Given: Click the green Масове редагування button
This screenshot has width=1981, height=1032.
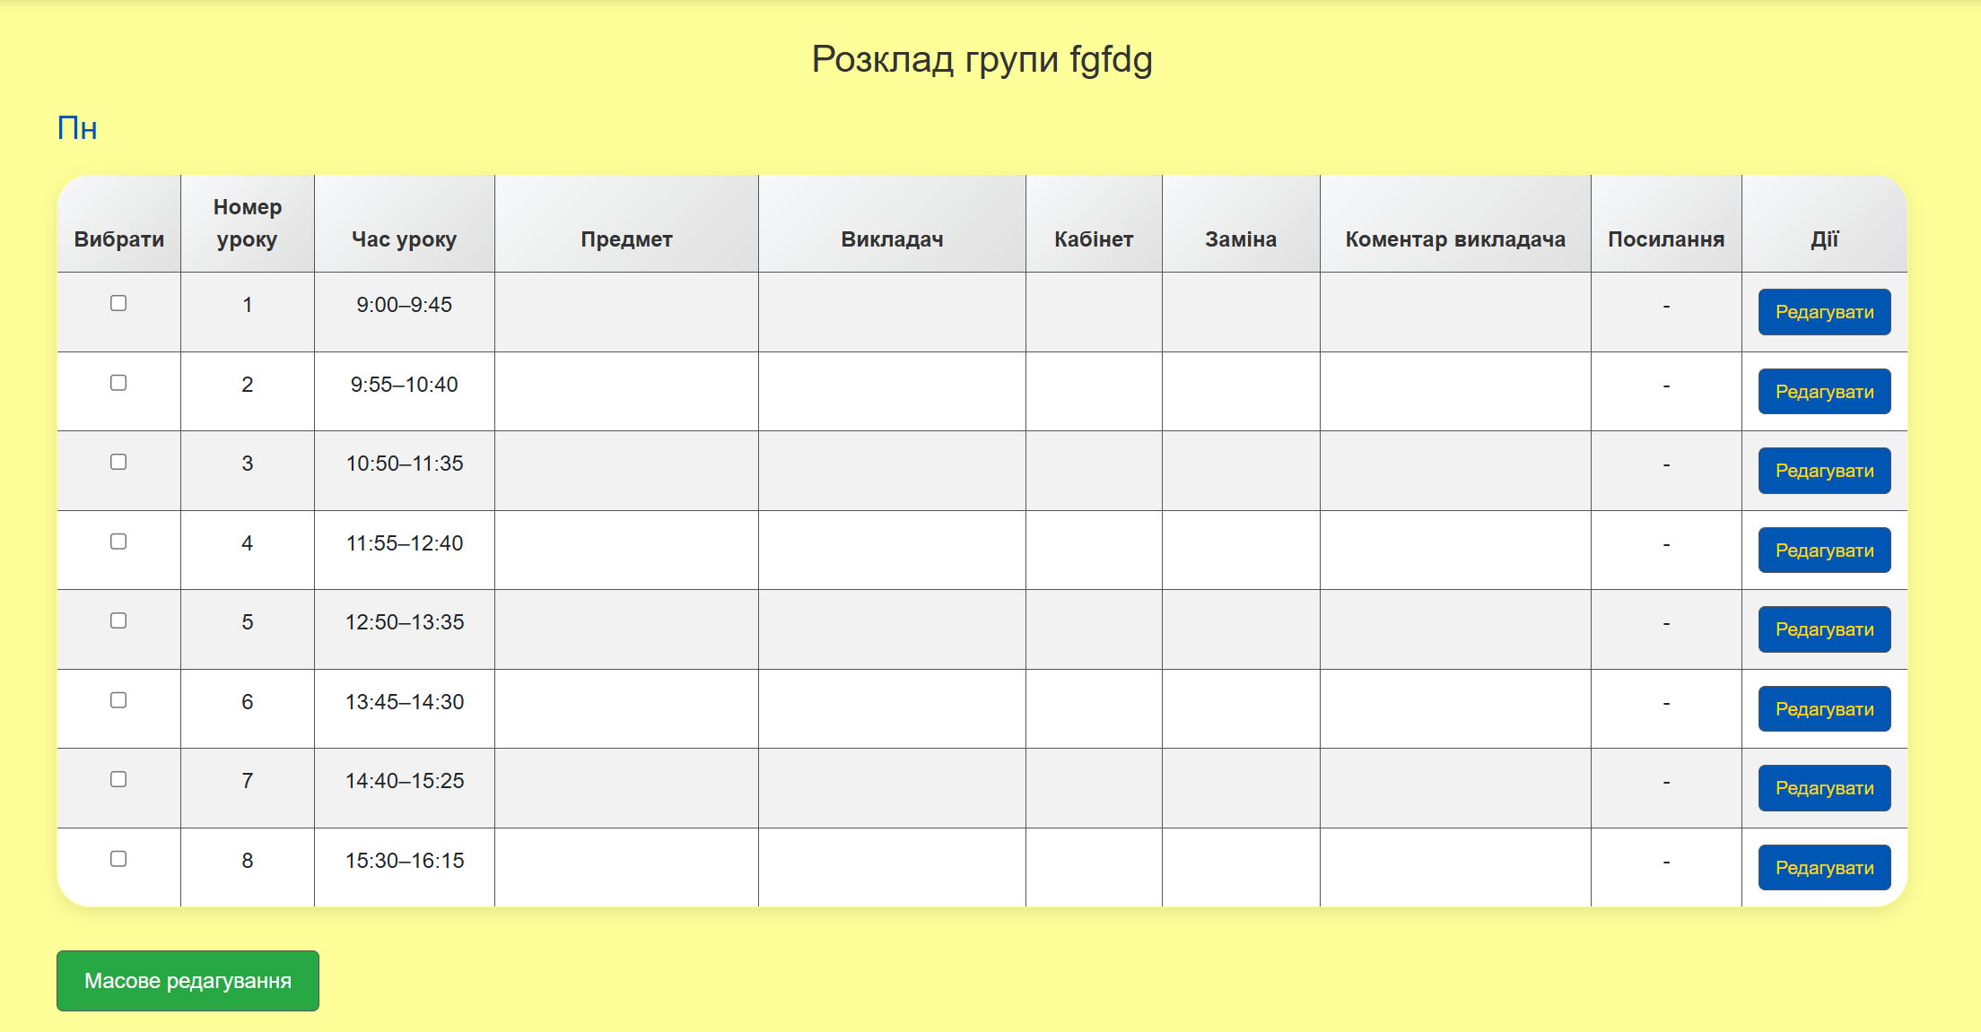Looking at the screenshot, I should 188,981.
